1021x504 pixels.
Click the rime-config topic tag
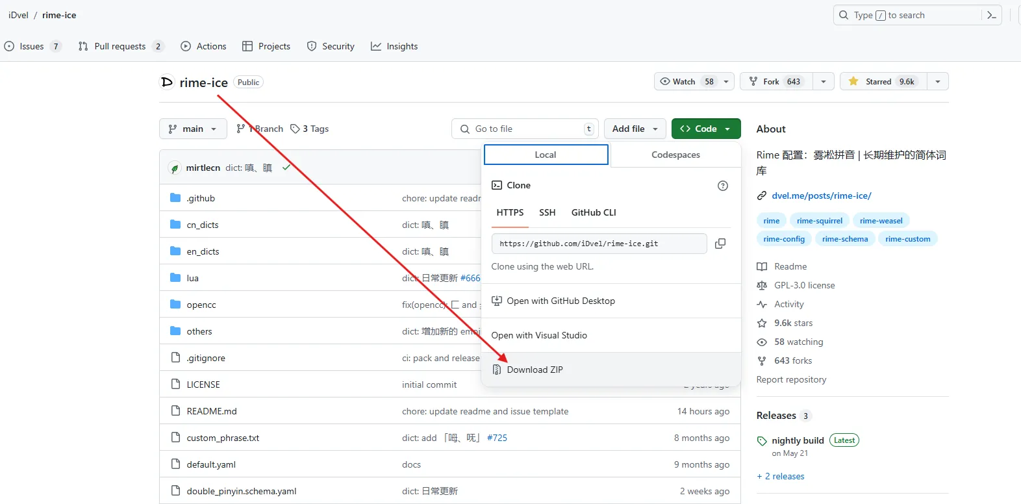coord(784,239)
